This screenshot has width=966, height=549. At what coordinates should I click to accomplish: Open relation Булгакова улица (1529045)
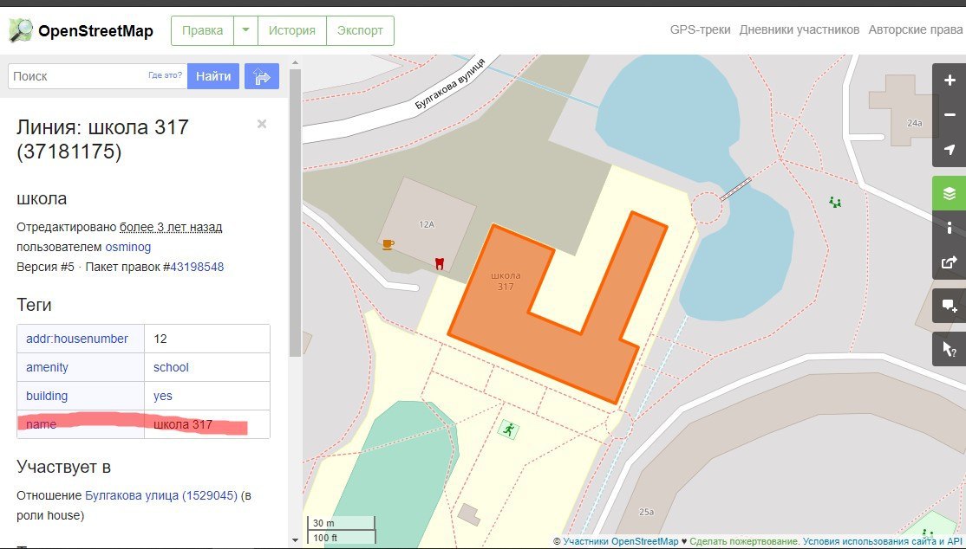click(x=161, y=495)
